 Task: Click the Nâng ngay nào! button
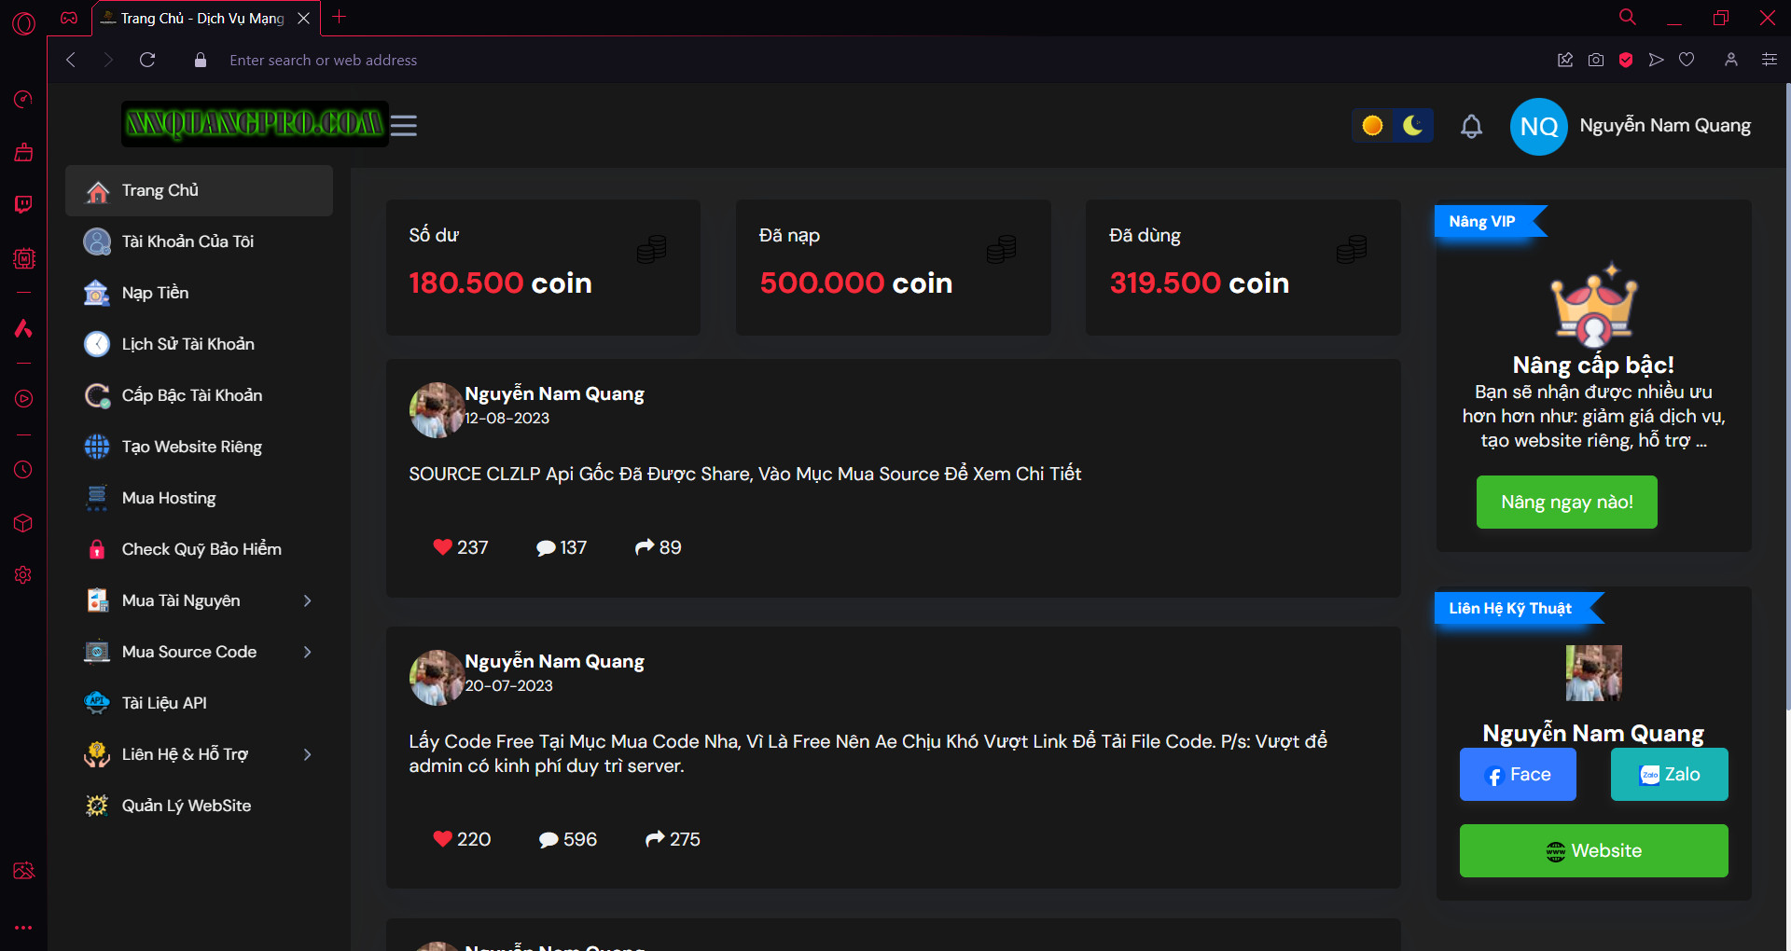tap(1566, 502)
